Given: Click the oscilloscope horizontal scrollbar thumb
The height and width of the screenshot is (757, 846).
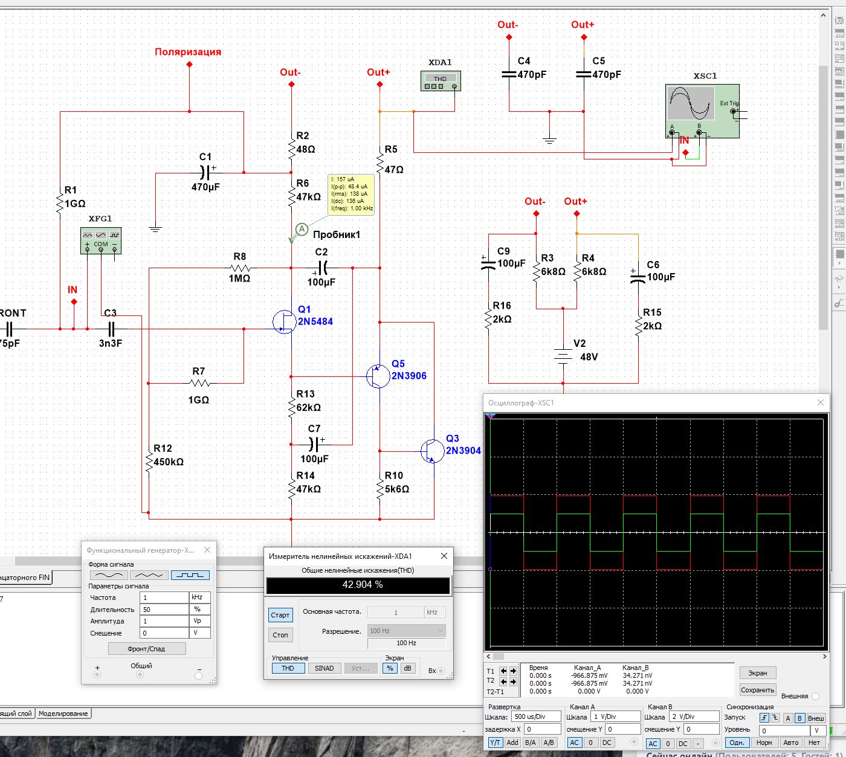Looking at the screenshot, I should point(498,656).
